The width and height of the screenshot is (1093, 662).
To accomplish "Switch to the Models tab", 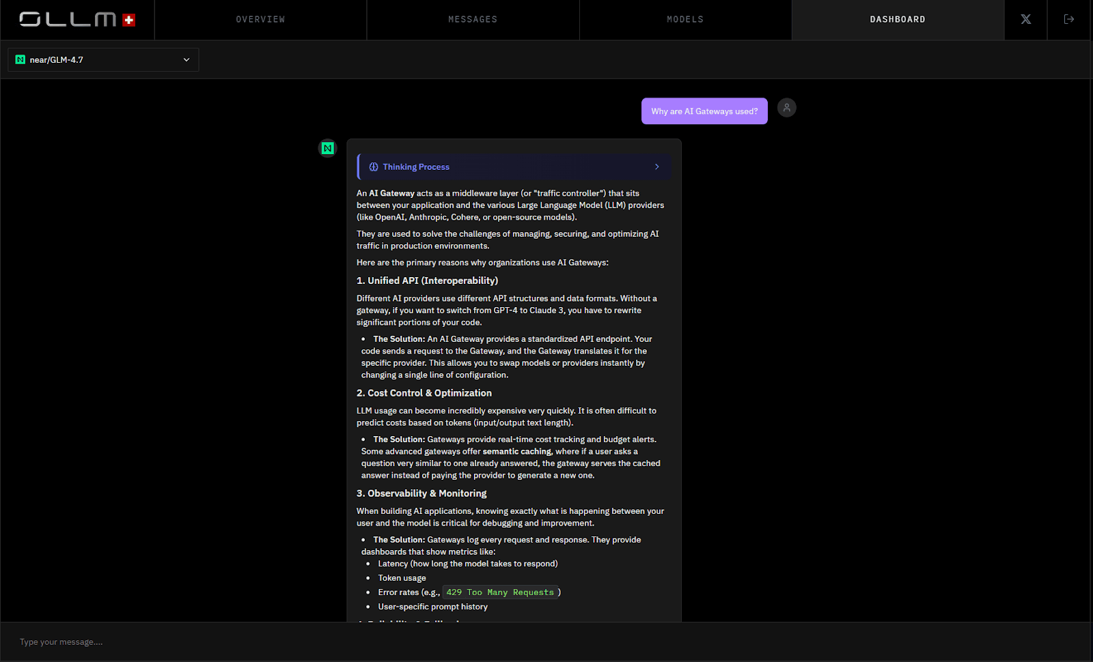I will 685,19.
